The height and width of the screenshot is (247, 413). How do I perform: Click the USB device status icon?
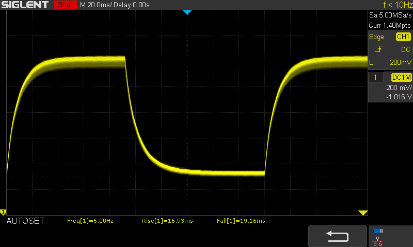pyautogui.click(x=378, y=231)
